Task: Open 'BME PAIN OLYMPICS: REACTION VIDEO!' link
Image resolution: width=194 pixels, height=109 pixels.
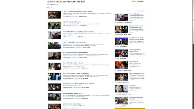Action: coord(76,73)
